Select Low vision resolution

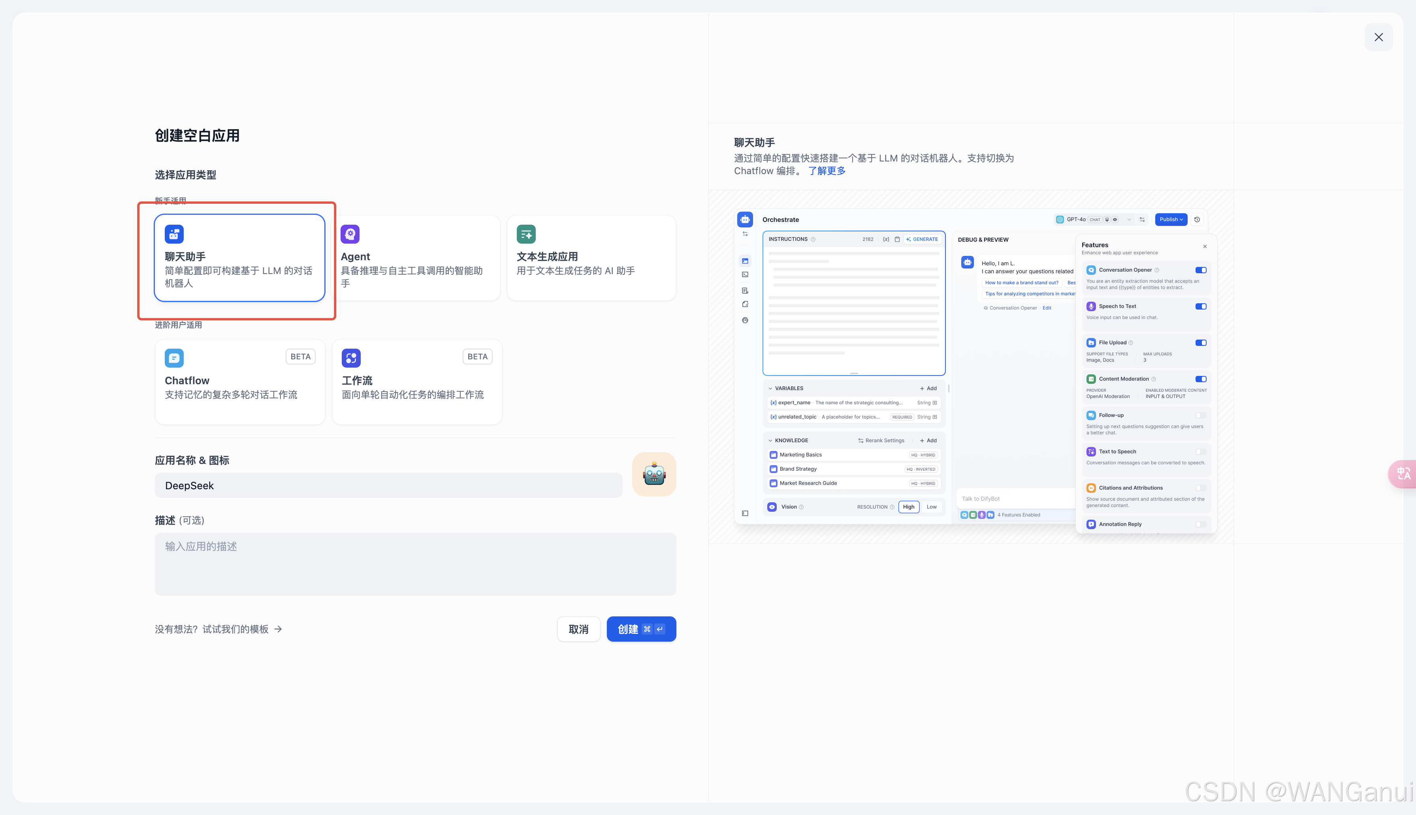[x=931, y=507]
